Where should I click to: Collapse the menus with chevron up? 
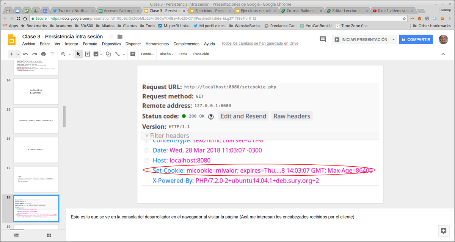coord(443,54)
